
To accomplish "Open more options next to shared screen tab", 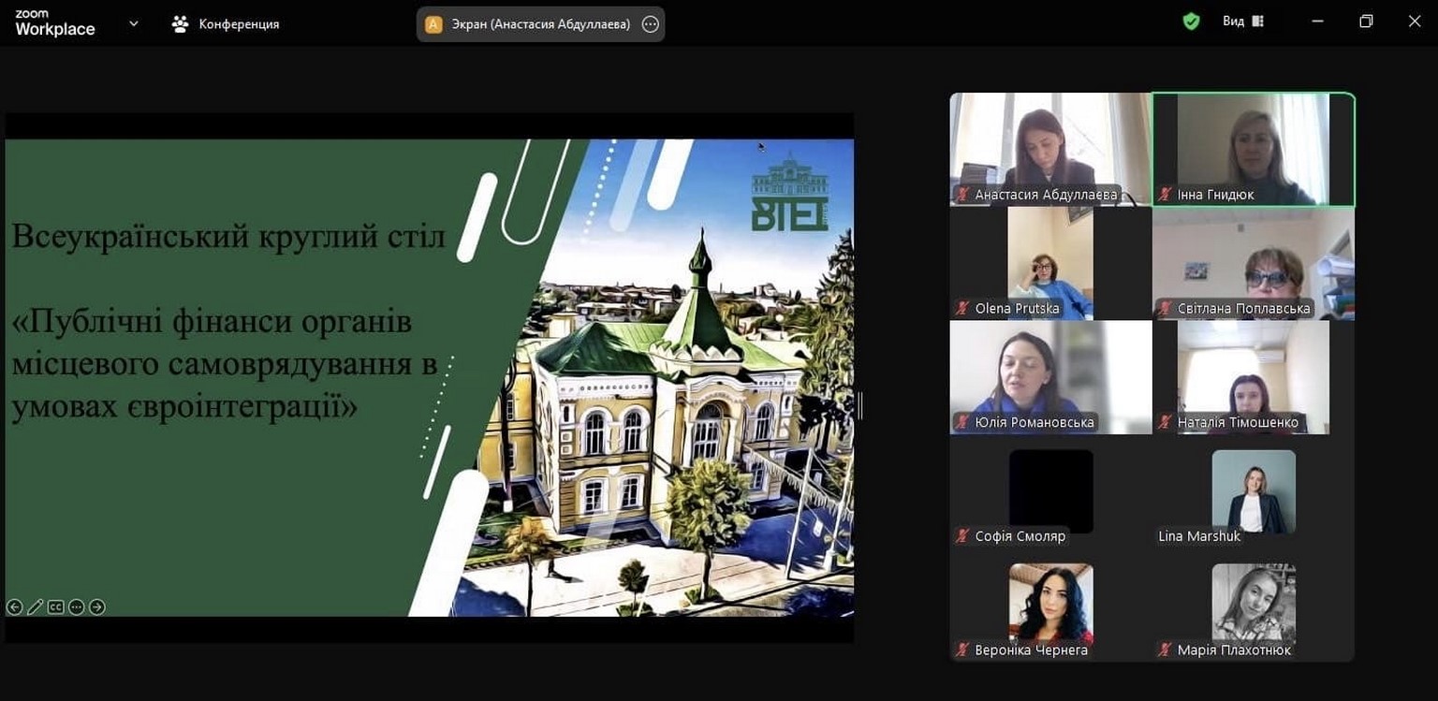I will (x=651, y=24).
